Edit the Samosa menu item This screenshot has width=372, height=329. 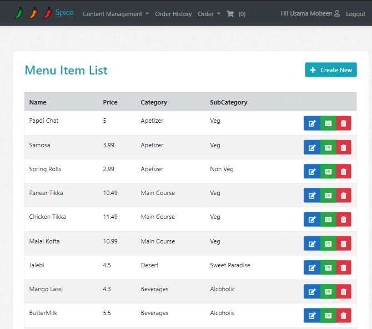pyautogui.click(x=312, y=147)
